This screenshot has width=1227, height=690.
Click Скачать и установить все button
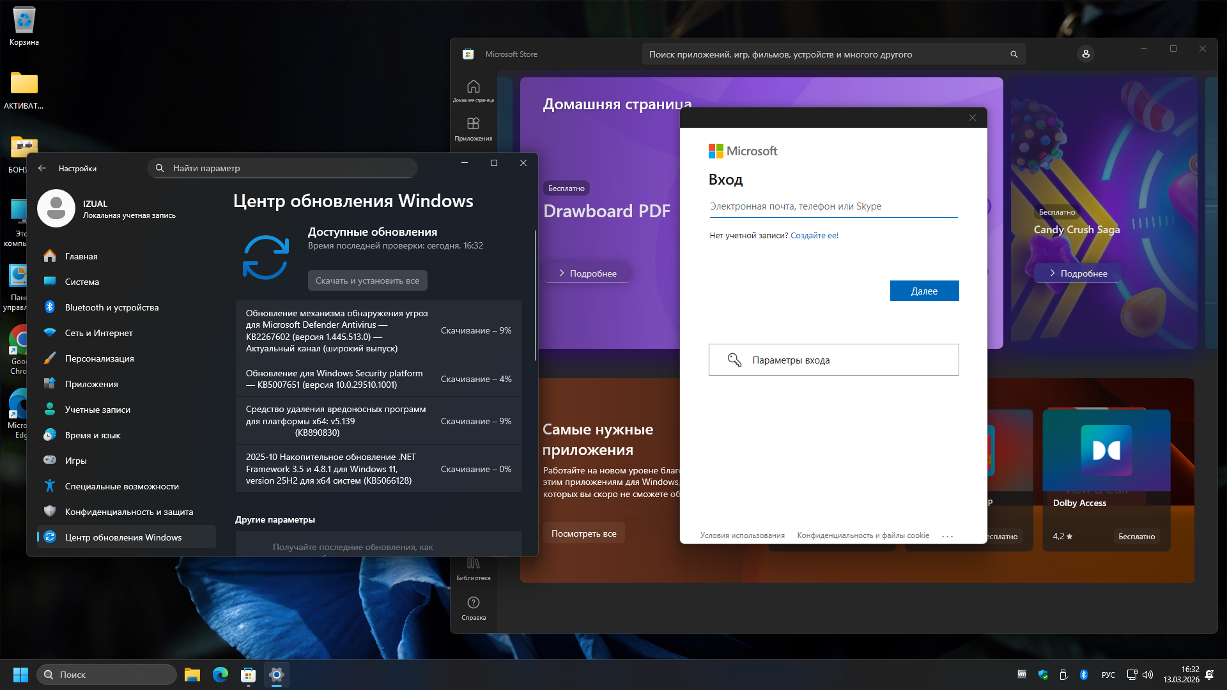pos(367,280)
